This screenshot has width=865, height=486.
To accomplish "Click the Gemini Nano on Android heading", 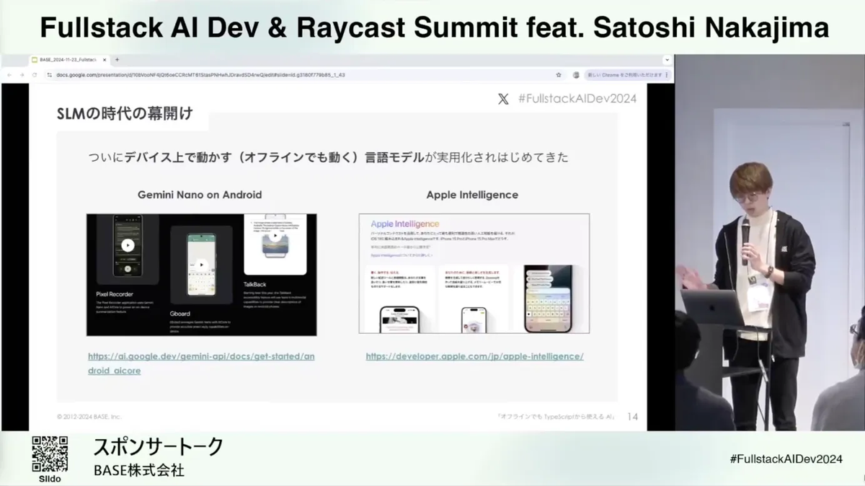I will (200, 195).
